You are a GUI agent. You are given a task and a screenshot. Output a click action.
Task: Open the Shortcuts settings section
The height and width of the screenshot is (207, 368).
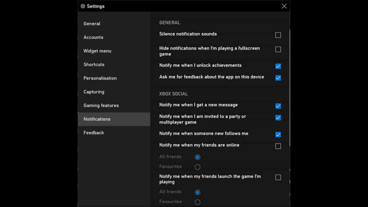point(114,64)
